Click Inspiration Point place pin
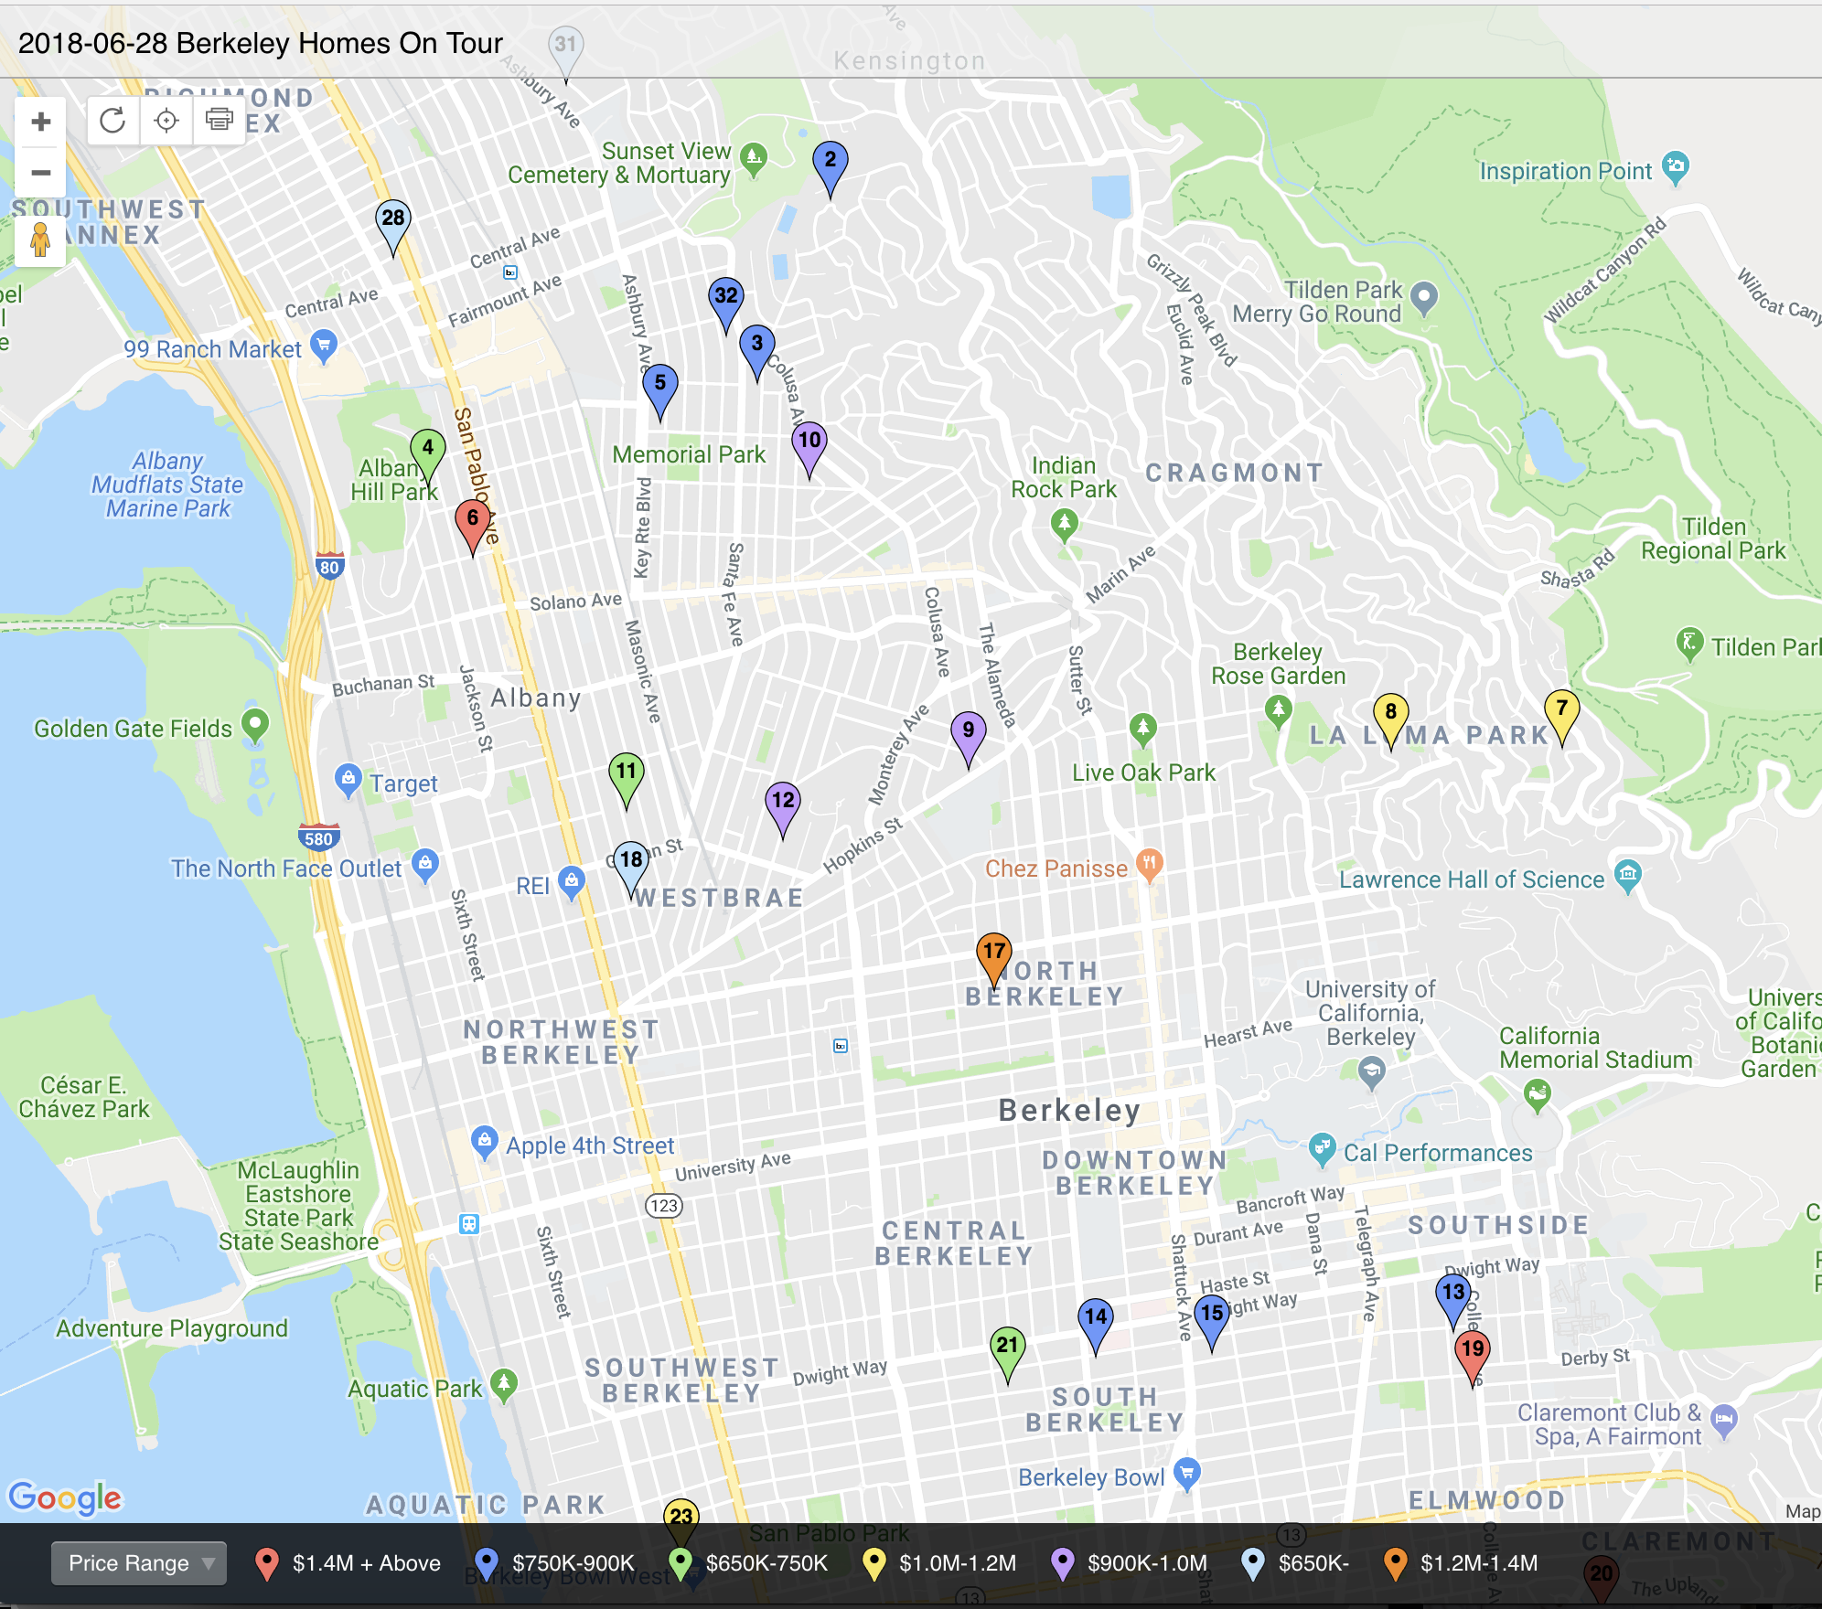Screen dimensions: 1822x1609 pos(1676,167)
